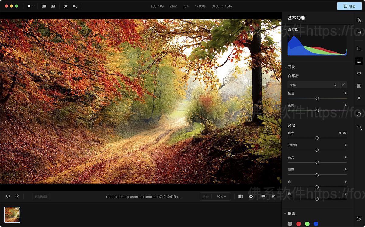365x227 pixels.
Task: Open the info panel icon
Action: [x=359, y=114]
